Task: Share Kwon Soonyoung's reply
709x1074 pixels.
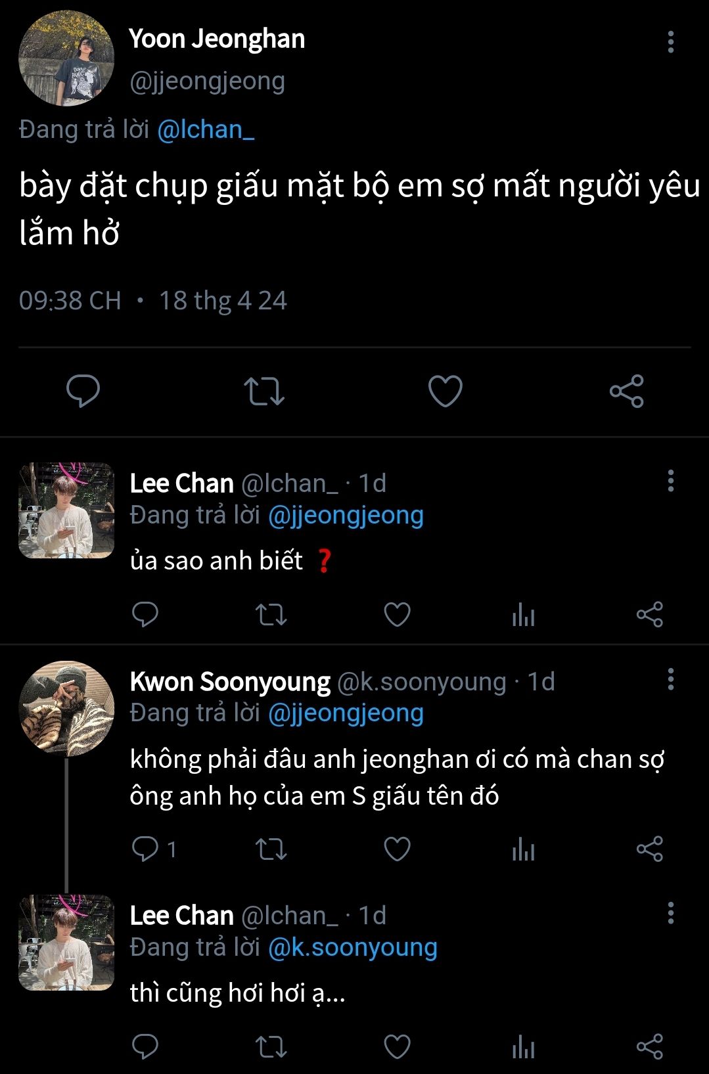Action: 650,849
